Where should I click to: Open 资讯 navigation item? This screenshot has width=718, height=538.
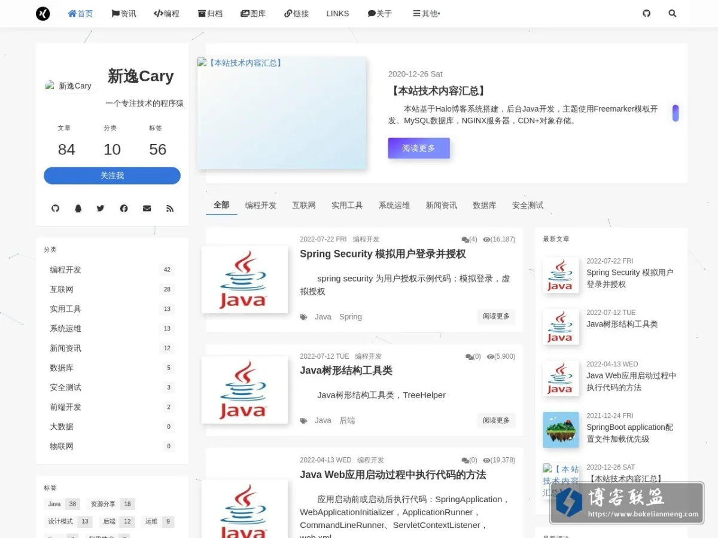coord(124,13)
